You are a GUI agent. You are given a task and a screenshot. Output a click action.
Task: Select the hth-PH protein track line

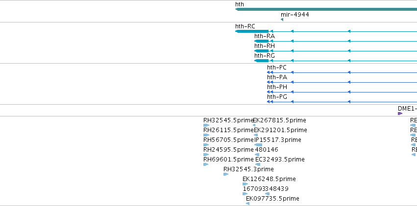coord(342,92)
